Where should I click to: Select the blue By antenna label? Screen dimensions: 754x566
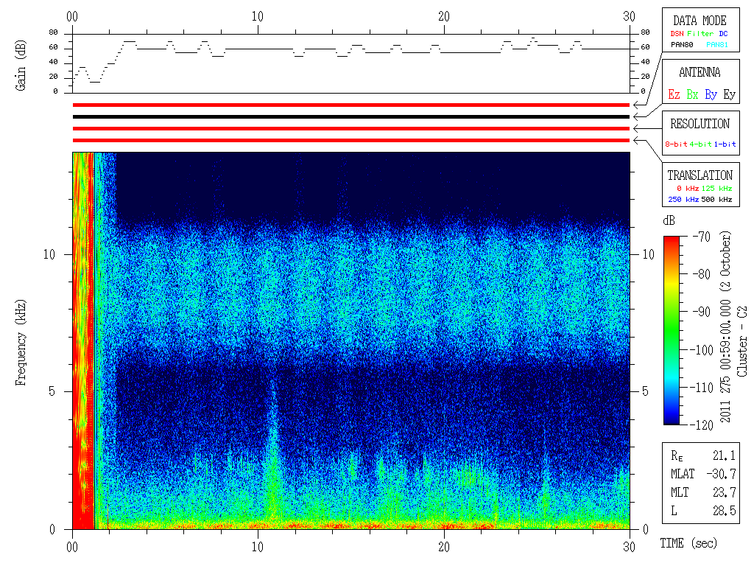click(x=711, y=94)
